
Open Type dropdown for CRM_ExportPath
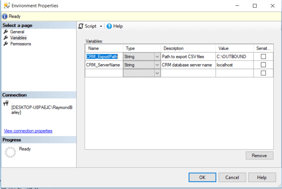pos(157,57)
